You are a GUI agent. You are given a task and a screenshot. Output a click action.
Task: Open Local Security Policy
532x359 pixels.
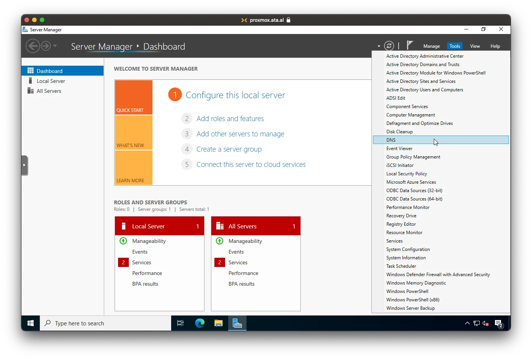pyautogui.click(x=441, y=174)
